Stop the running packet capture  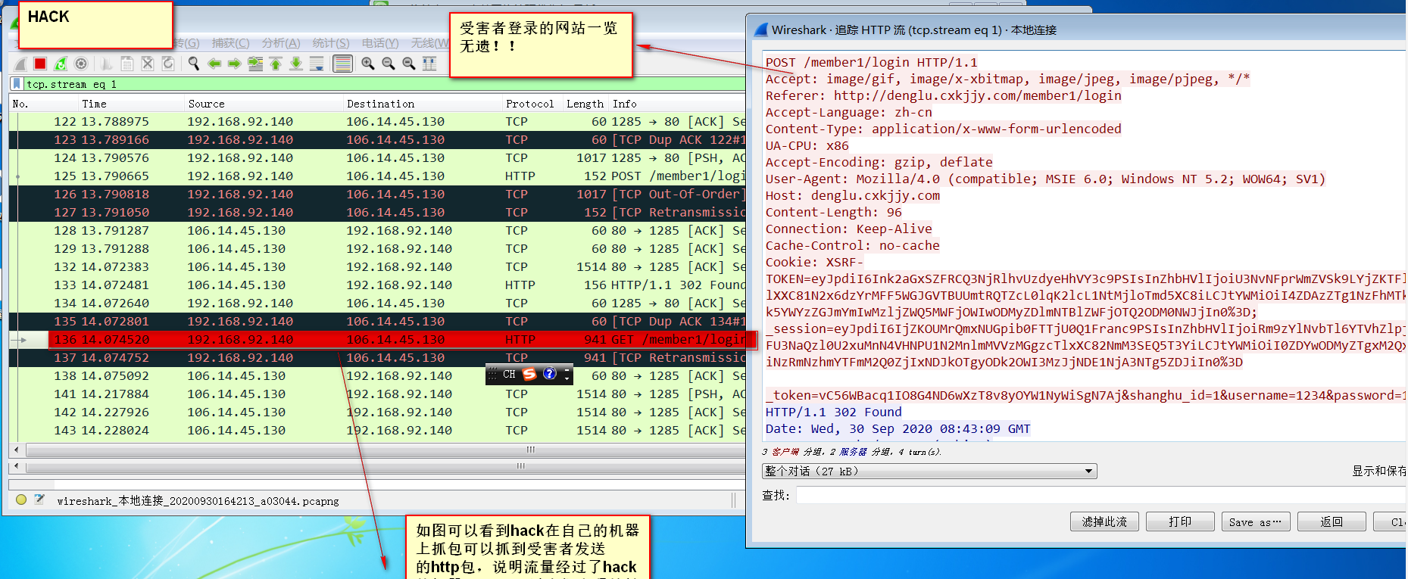point(40,64)
